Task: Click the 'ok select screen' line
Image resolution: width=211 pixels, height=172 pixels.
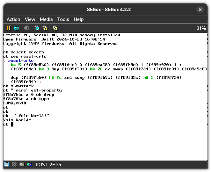Action: [x=24, y=52]
